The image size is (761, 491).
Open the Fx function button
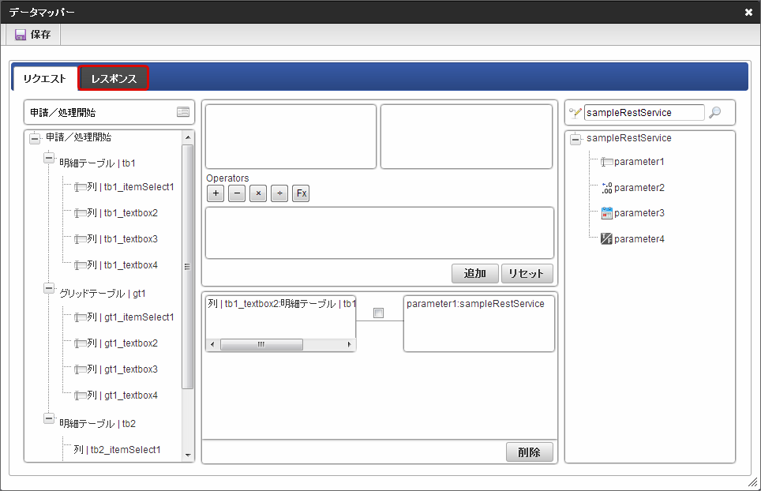point(301,194)
